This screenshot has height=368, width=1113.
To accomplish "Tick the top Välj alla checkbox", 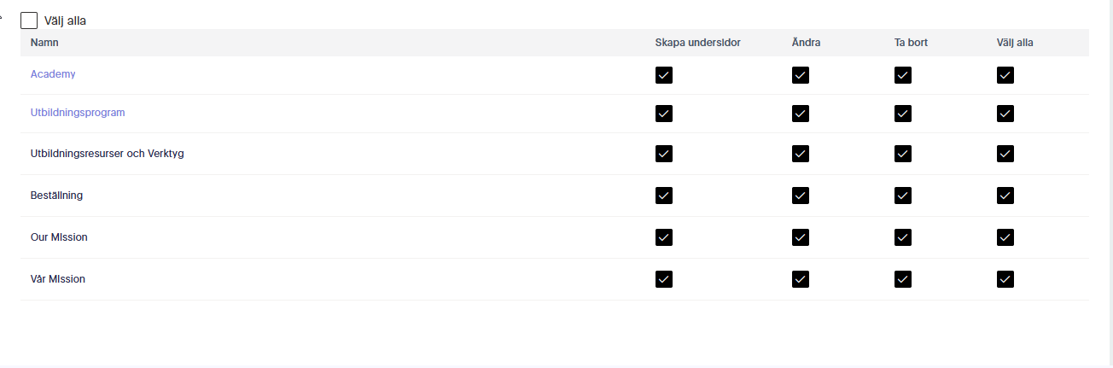I will [29, 20].
